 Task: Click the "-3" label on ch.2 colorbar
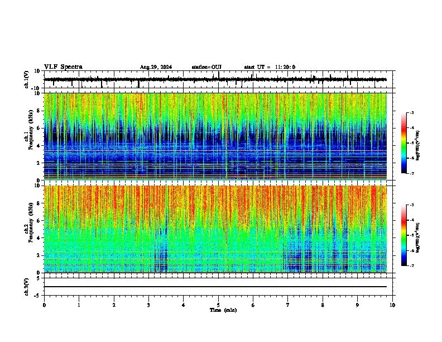coord(412,205)
